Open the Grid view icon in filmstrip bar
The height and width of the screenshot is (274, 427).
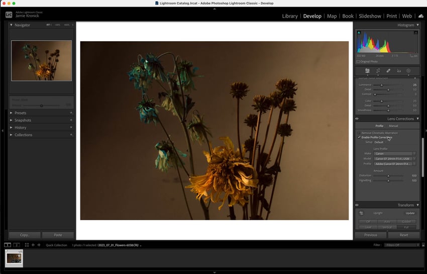click(x=27, y=245)
